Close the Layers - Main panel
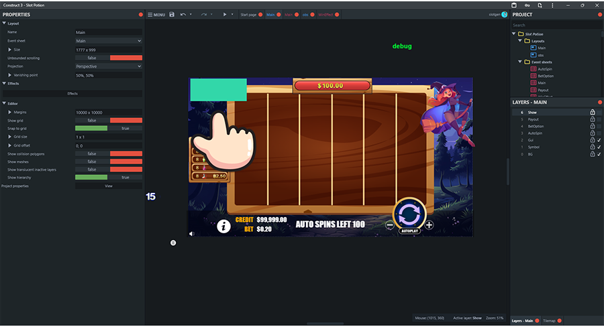 (600, 103)
